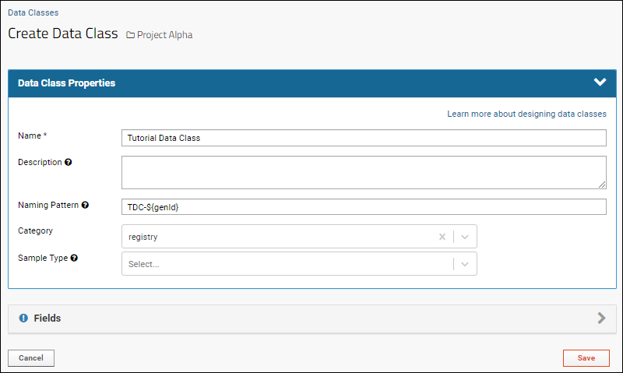This screenshot has width=623, height=373.
Task: Click the Save button
Action: [586, 358]
